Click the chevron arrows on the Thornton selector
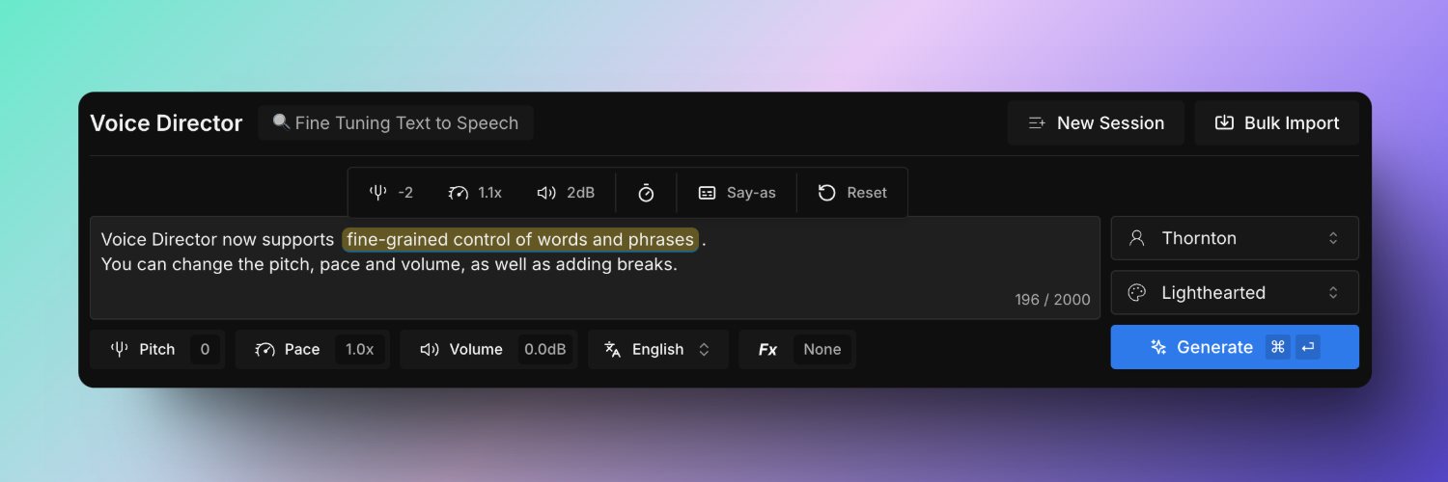The height and width of the screenshot is (482, 1448). click(x=1333, y=238)
